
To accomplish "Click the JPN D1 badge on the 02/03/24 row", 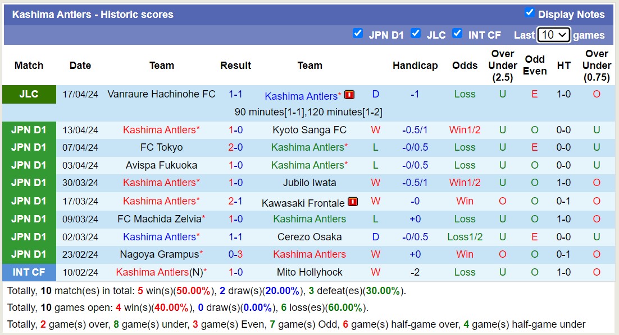I will [29, 236].
